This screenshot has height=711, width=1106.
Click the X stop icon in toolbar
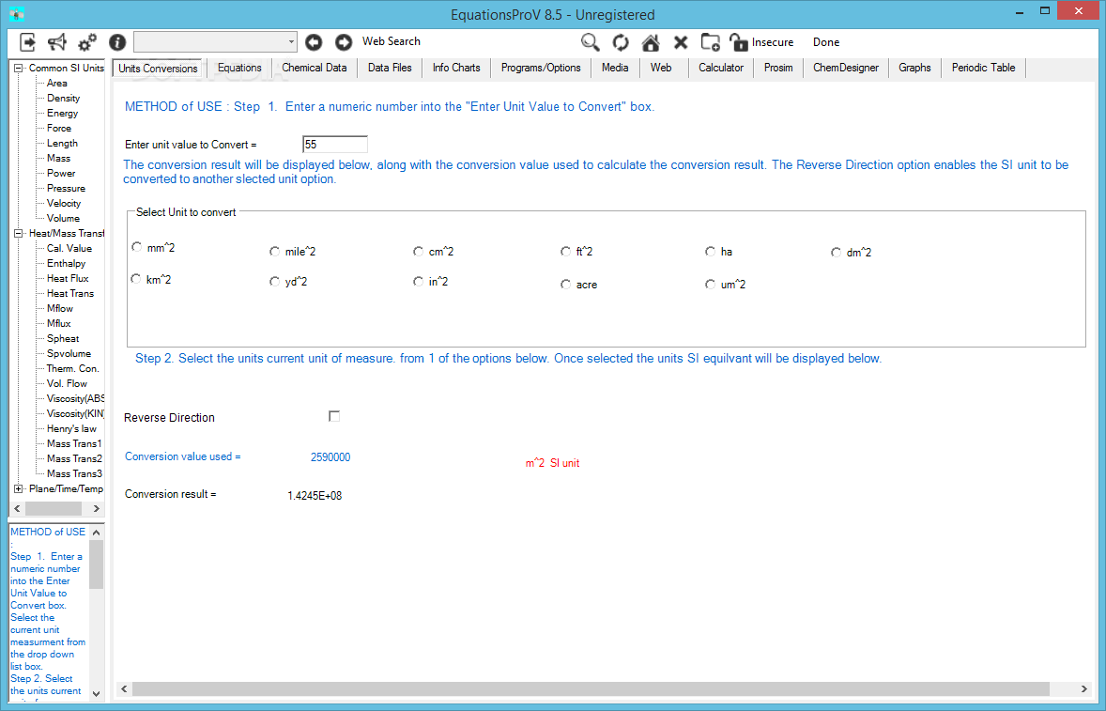(x=681, y=42)
